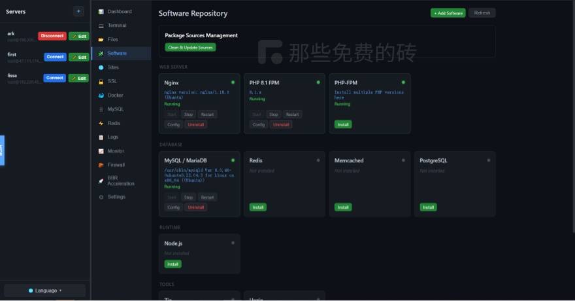The image size is (575, 301).
Task: Open Dashboard menu item
Action: pos(121,12)
